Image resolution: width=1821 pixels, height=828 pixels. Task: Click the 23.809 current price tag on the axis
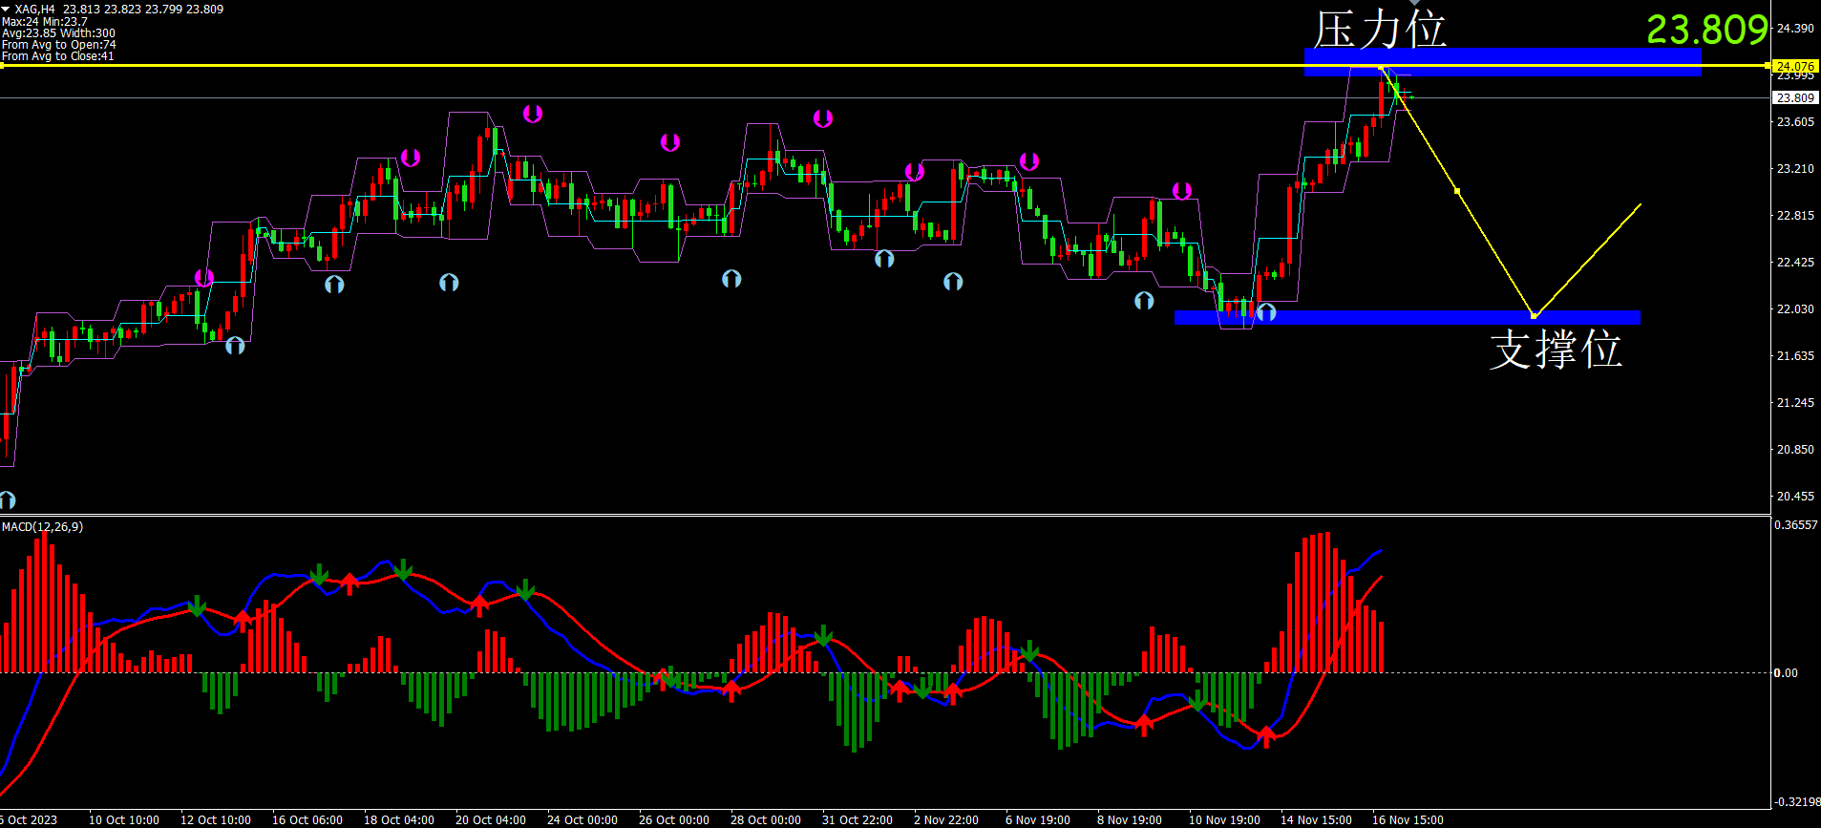coord(1794,97)
